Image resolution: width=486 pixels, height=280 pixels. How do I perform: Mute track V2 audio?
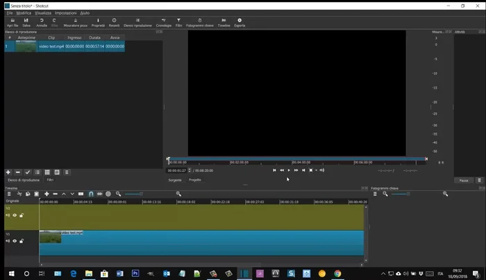8,216
